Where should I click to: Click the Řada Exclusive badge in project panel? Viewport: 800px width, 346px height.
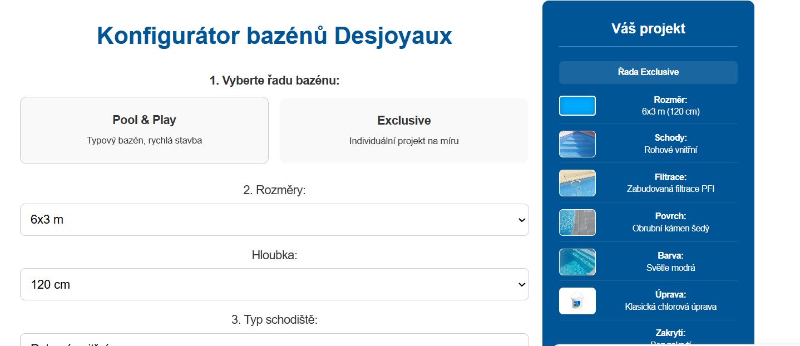pos(648,72)
